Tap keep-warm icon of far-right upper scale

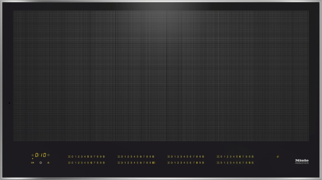(x=218, y=156)
